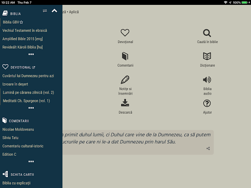The width and height of the screenshot is (251, 188).
Task: Share the verse via share icon
Action: [208, 148]
